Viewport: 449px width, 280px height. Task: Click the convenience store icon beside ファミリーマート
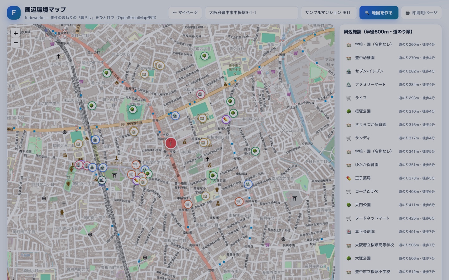(349, 85)
